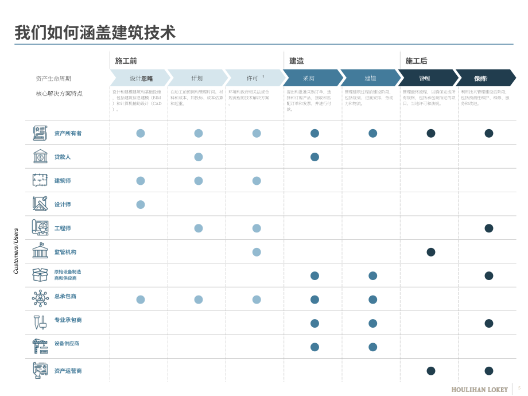
Task: Click the 贷款人 dot under 采购
Action: click(x=315, y=157)
